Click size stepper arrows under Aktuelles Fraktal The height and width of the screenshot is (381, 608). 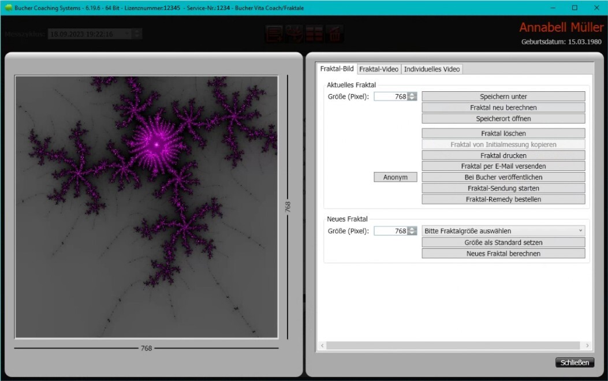click(412, 96)
